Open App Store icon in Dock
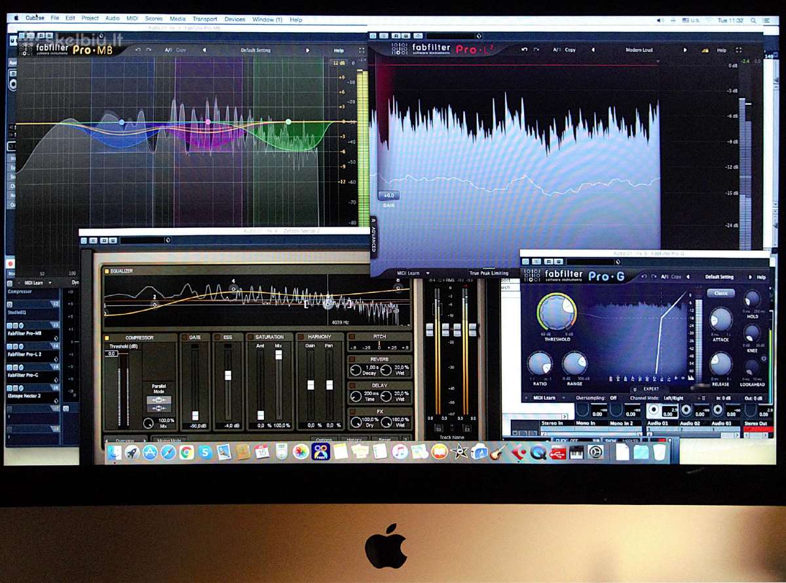The height and width of the screenshot is (583, 786). pyautogui.click(x=150, y=452)
